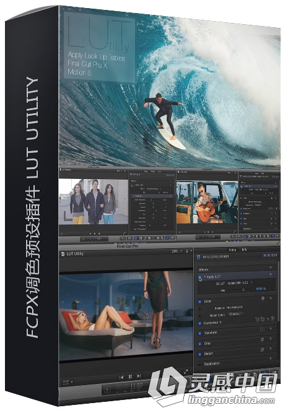Activate the Crop on-screen controls icon

262,339
